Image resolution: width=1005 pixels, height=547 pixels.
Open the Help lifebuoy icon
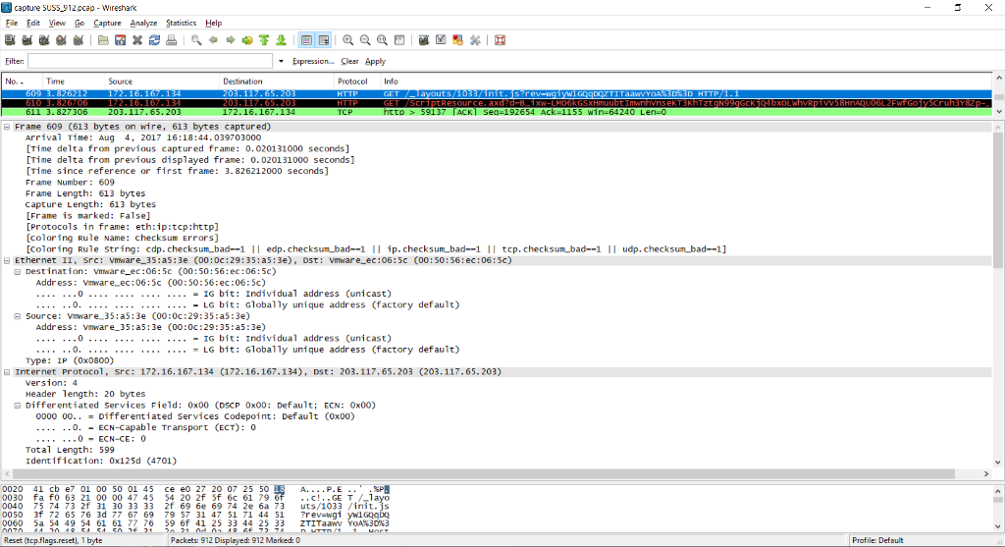pyautogui.click(x=500, y=40)
